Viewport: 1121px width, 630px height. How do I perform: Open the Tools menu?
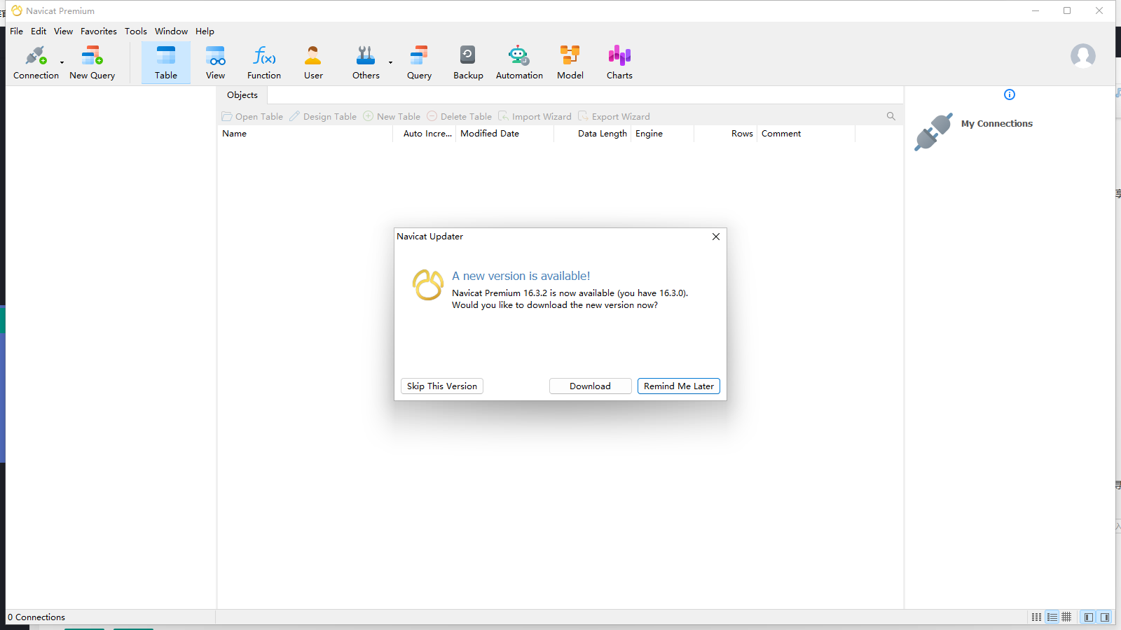pos(136,31)
